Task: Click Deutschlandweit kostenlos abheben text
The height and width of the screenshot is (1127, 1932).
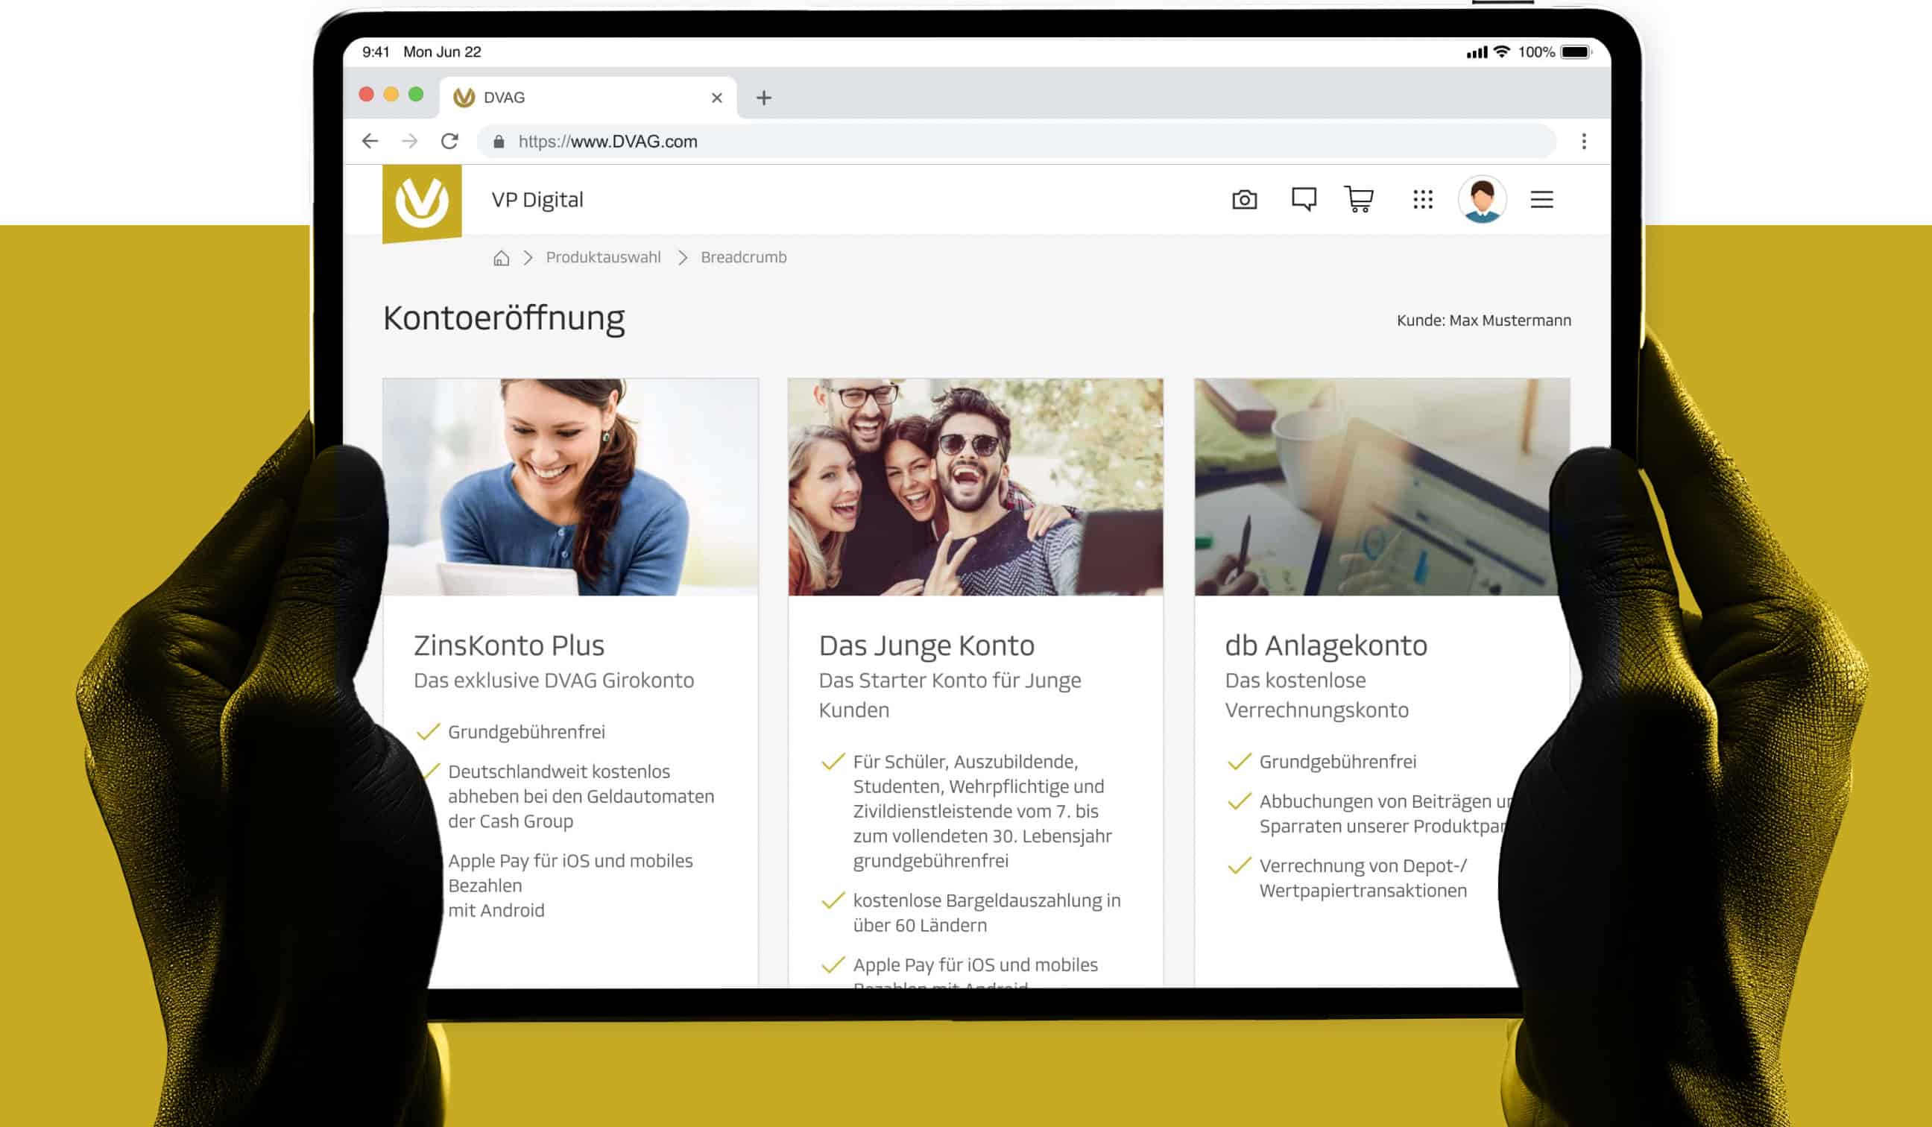Action: [x=581, y=797]
